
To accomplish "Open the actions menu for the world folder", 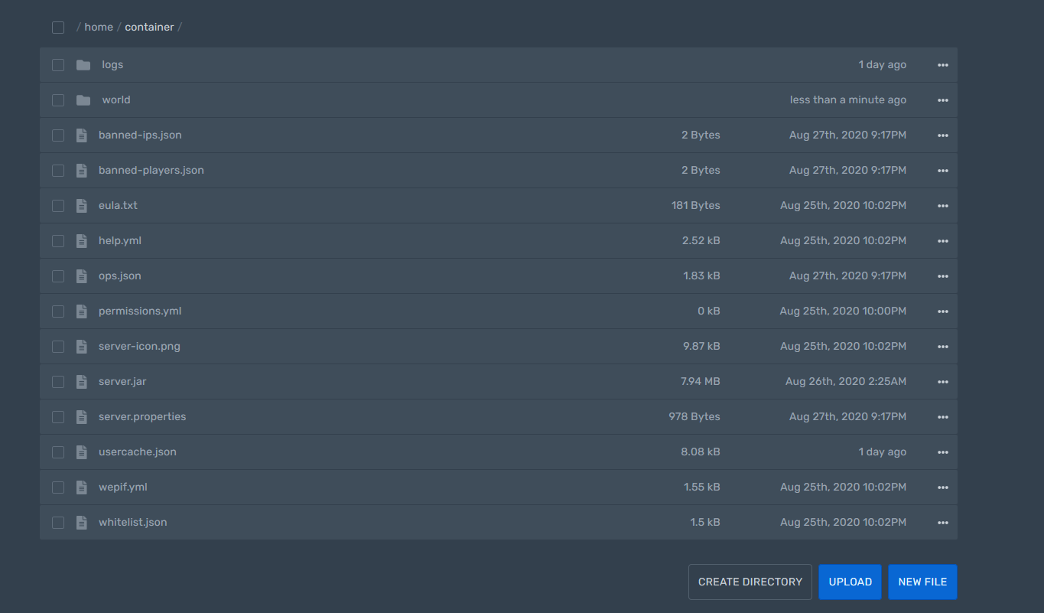I will 943,99.
